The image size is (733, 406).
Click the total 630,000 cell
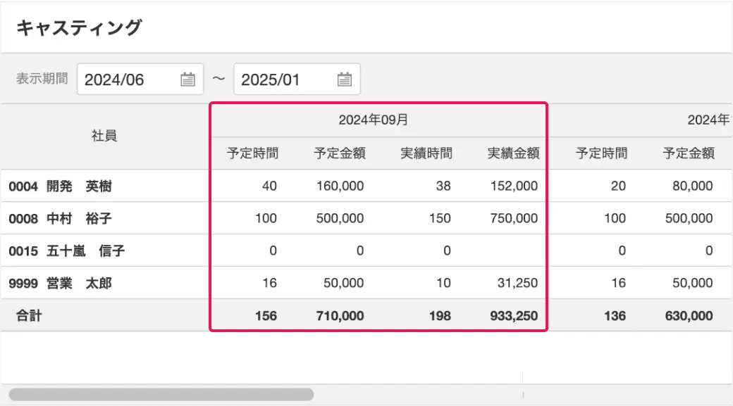tap(689, 316)
